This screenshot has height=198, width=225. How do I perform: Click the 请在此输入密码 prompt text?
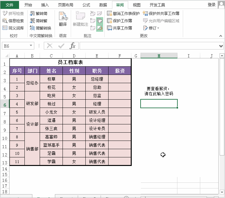click(159, 94)
